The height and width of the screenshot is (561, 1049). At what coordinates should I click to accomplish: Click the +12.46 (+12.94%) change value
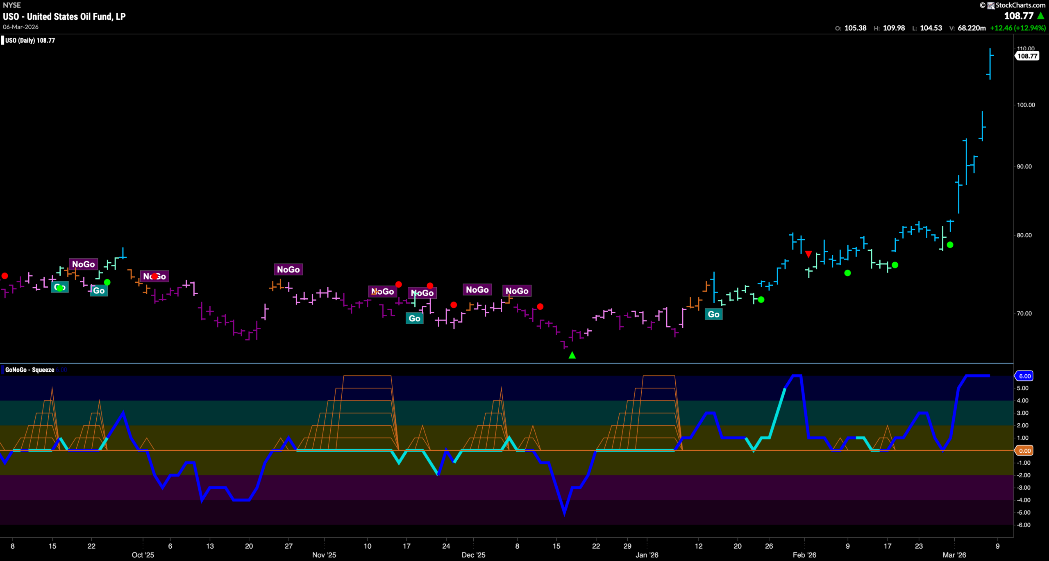tap(1018, 28)
